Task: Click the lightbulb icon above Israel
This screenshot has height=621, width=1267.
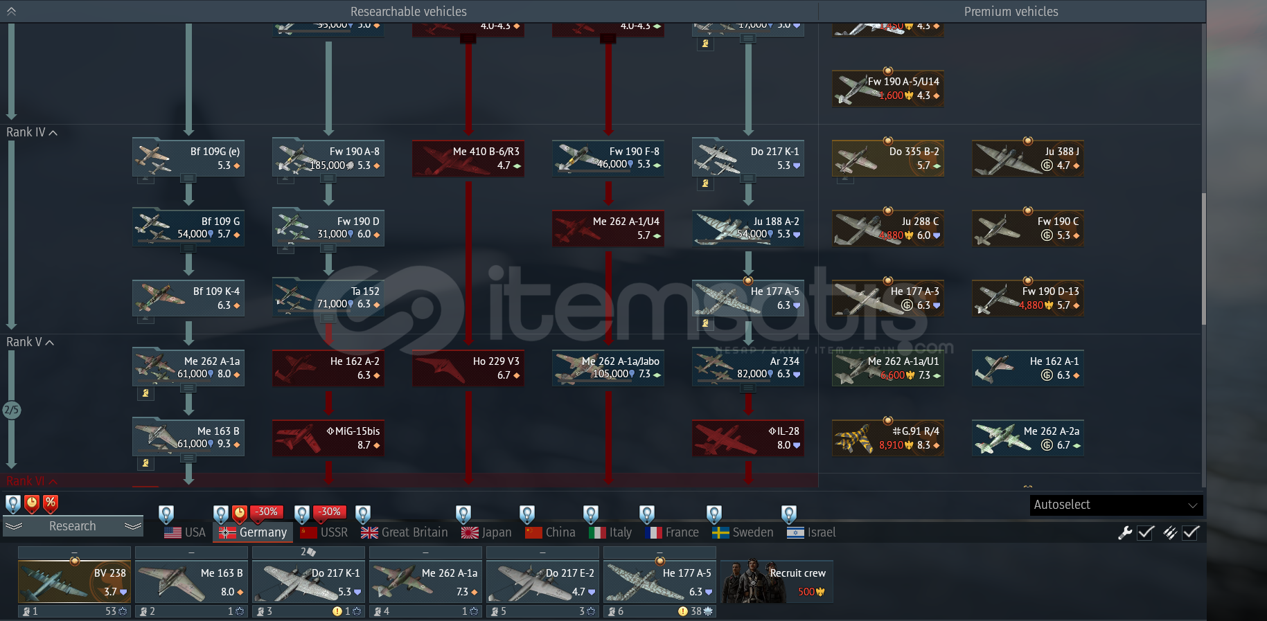Action: (788, 514)
